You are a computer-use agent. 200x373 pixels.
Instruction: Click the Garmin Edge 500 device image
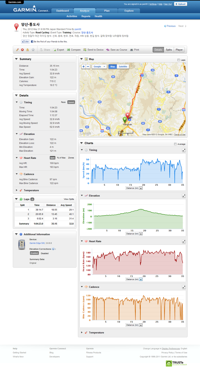tap(21, 245)
